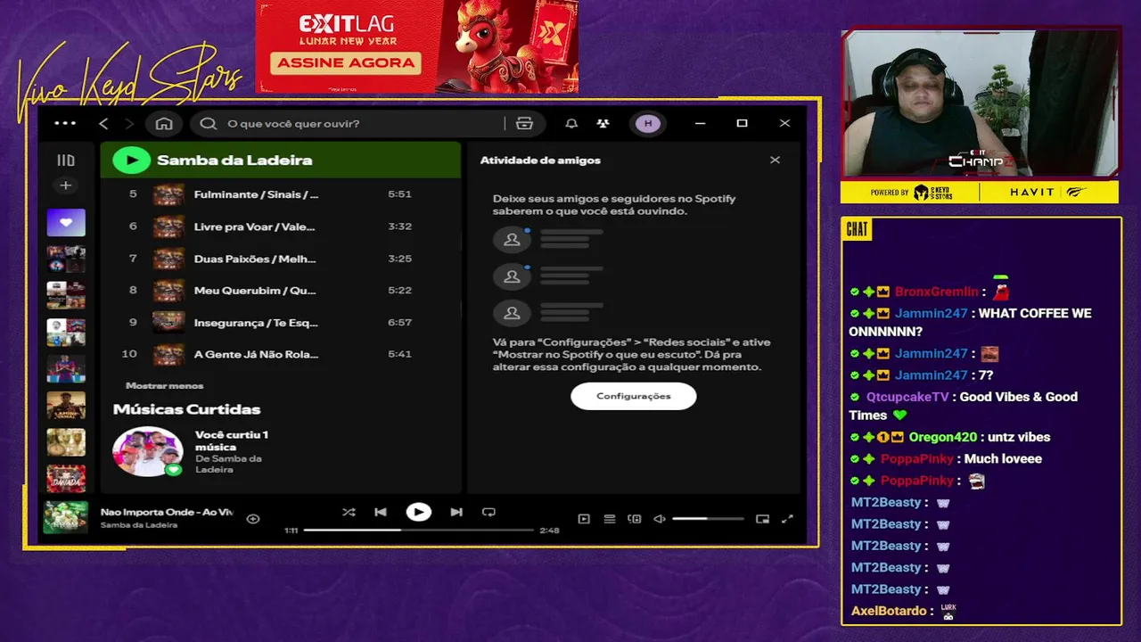The height and width of the screenshot is (642, 1141).
Task: Skip to the next track
Action: 456,512
